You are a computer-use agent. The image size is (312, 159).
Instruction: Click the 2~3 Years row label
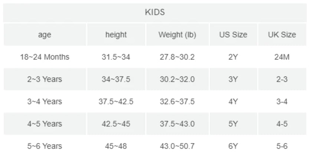[x=45, y=79]
